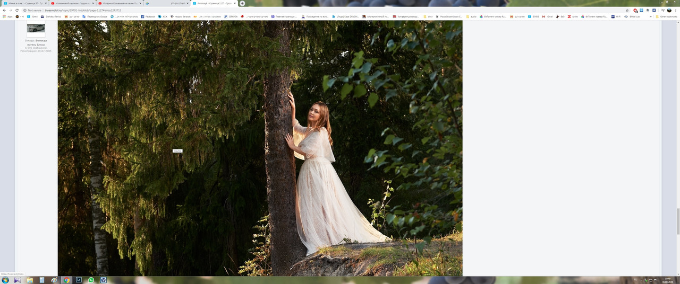The width and height of the screenshot is (680, 284).
Task: Bookmark this page with the star
Action: (x=627, y=10)
